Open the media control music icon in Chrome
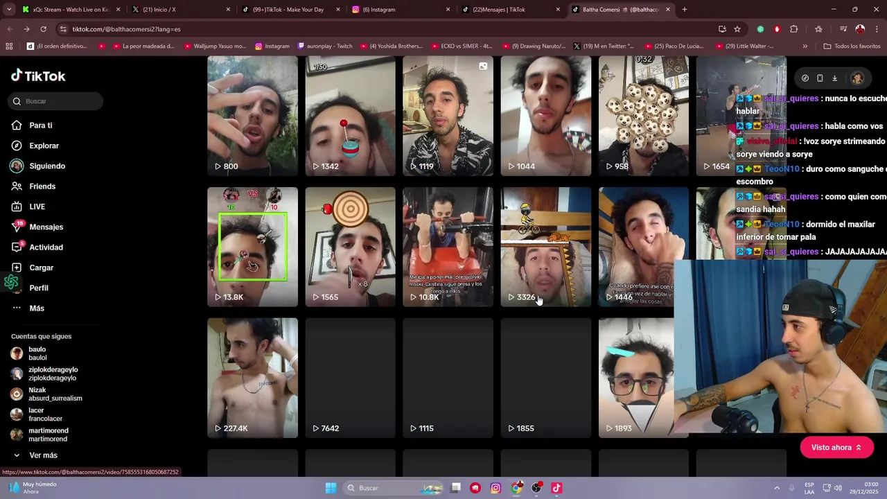This screenshot has height=499, width=887. pyautogui.click(x=843, y=29)
